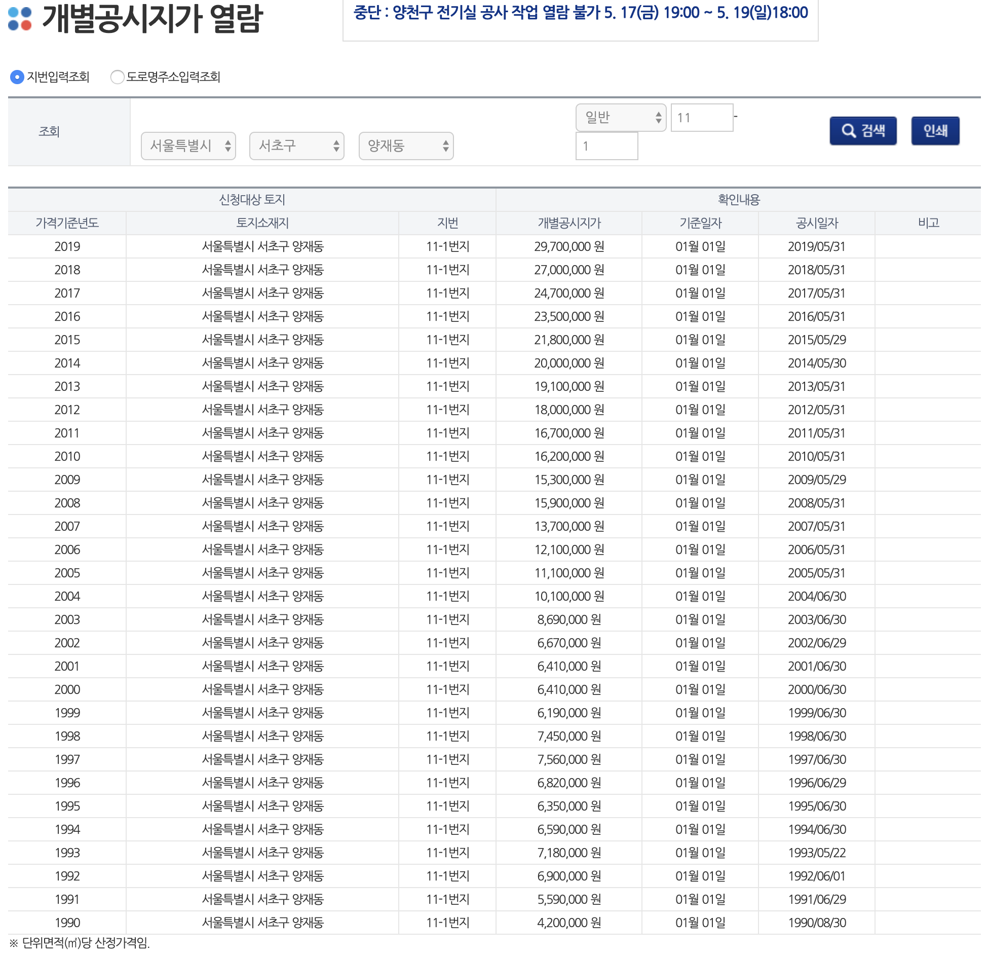The width and height of the screenshot is (988, 955).
Task: Select the 2019 year cell
Action: (67, 246)
